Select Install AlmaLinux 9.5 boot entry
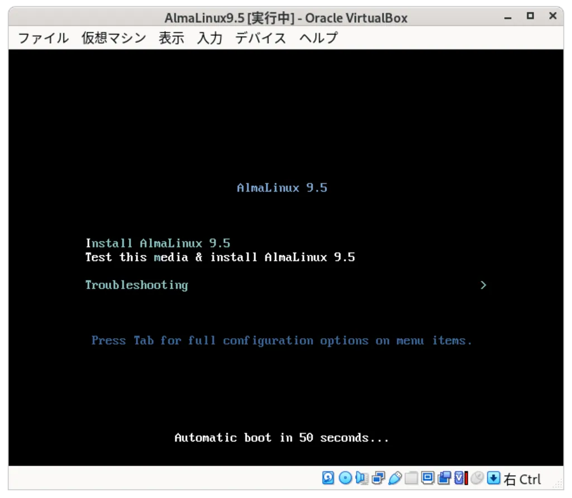572x498 pixels. pos(158,243)
